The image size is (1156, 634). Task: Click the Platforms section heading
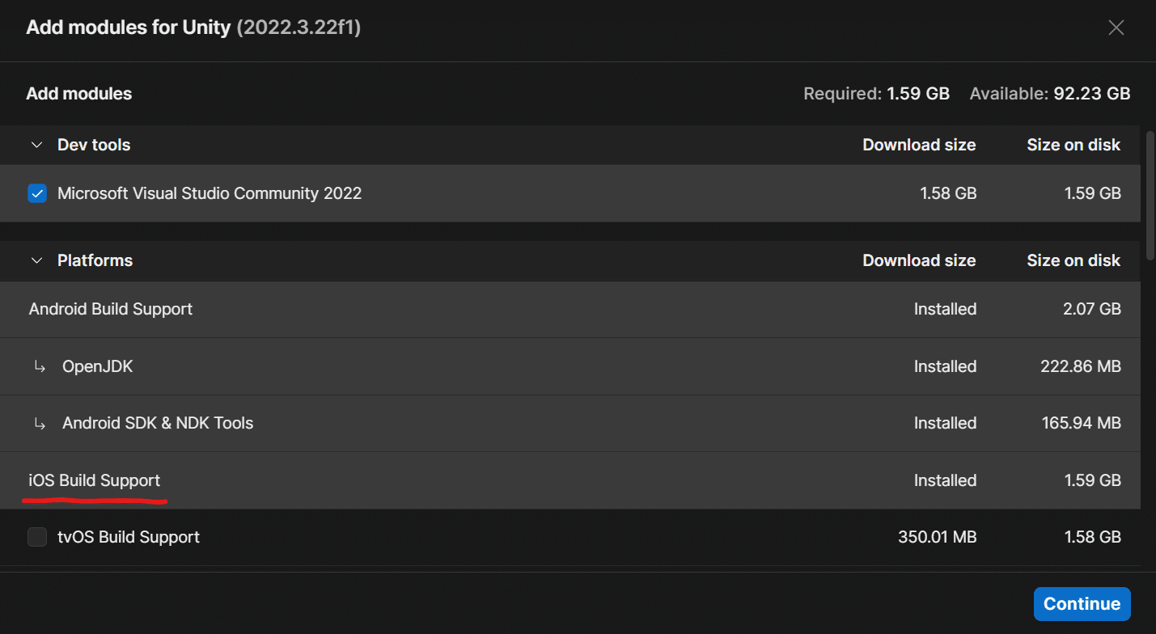coord(95,260)
